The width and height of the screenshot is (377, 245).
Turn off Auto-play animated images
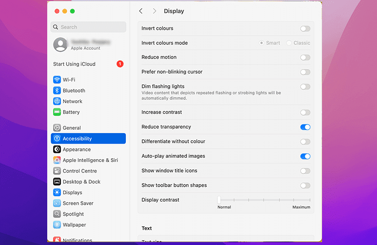tap(305, 157)
